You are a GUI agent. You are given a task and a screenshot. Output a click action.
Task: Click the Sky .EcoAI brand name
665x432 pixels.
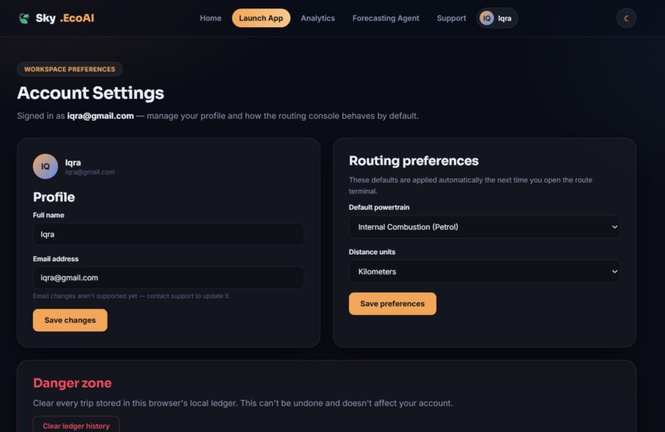(x=65, y=18)
